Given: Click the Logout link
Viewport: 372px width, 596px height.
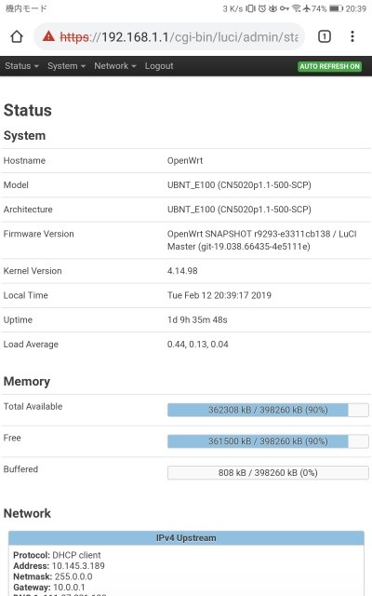Looking at the screenshot, I should (x=159, y=66).
